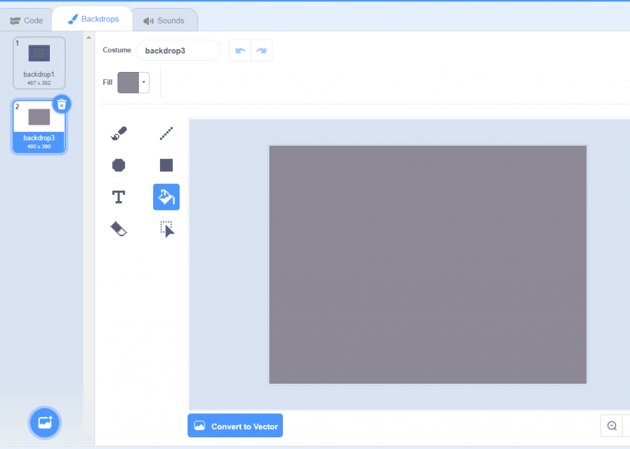Click the Fill color swatch
This screenshot has height=449, width=630.
click(129, 82)
